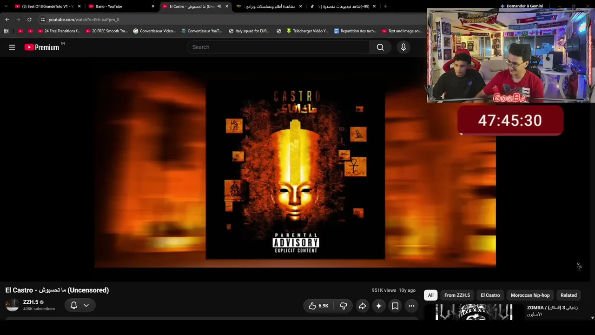Screen dimensions: 595x335
Task: Select the El Castro chip
Action: (490, 295)
